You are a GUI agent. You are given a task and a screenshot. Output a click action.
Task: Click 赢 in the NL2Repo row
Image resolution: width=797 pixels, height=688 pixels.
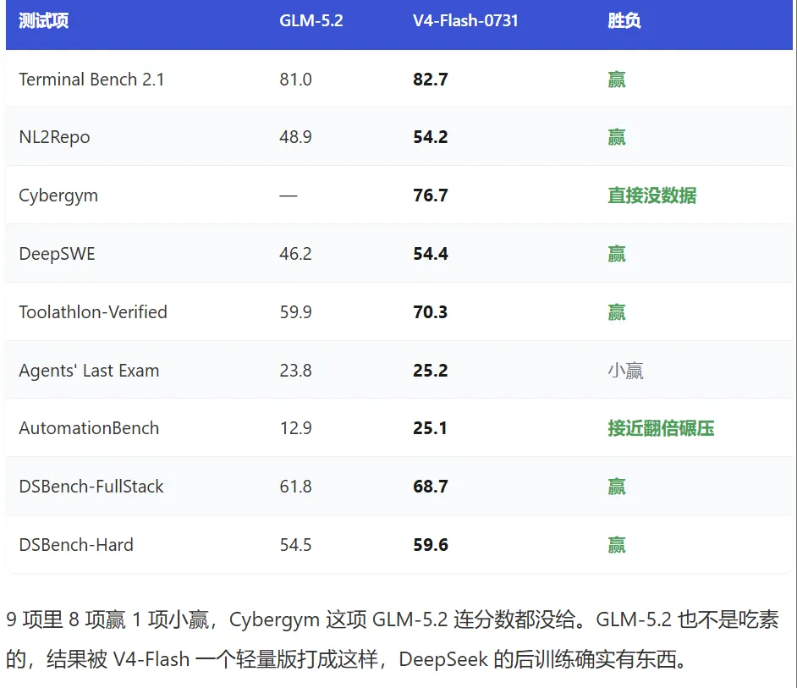(x=617, y=137)
